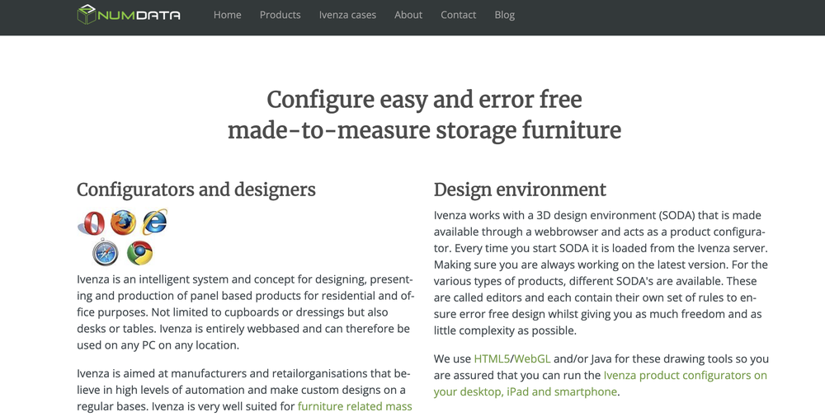Click the main made-to-measure storage furniture headline
This screenshot has width=825, height=417.
coord(424,129)
